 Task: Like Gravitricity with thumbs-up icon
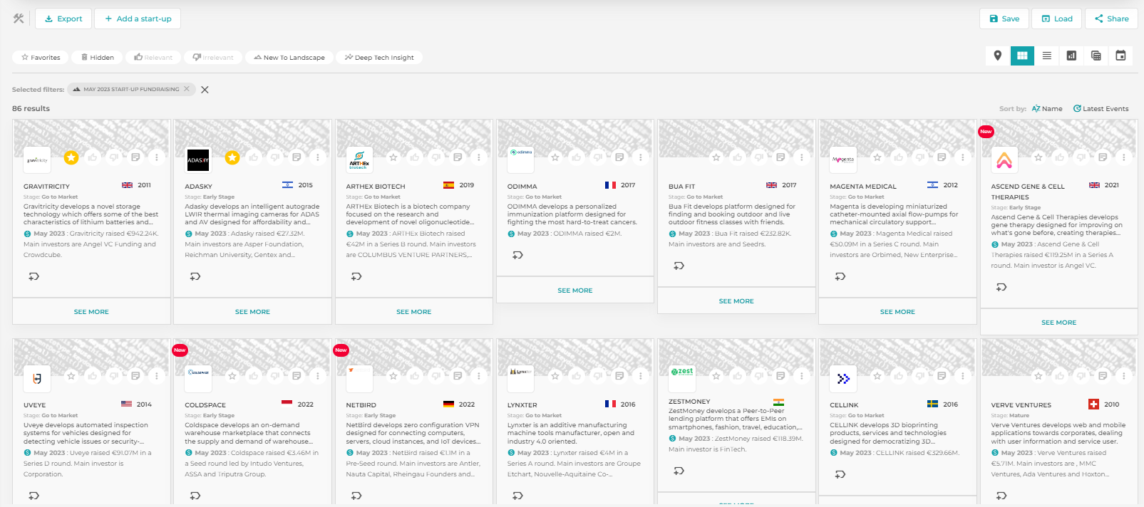click(93, 157)
